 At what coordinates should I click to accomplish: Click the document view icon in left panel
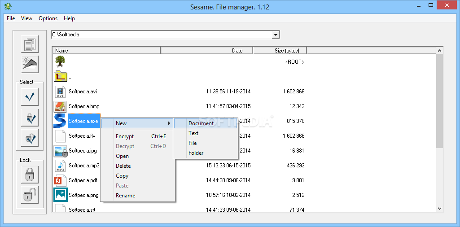click(x=30, y=44)
